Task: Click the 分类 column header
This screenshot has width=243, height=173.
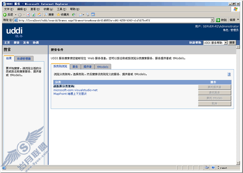Action: point(58,82)
